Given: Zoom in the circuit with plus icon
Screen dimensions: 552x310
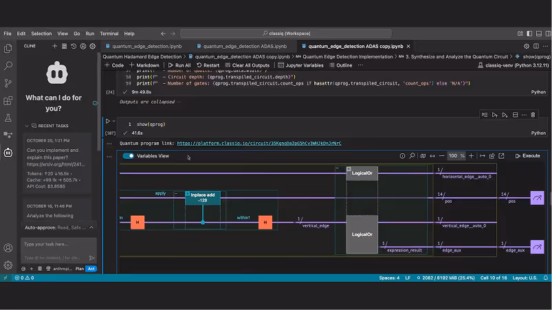Looking at the screenshot, I should coord(471,156).
